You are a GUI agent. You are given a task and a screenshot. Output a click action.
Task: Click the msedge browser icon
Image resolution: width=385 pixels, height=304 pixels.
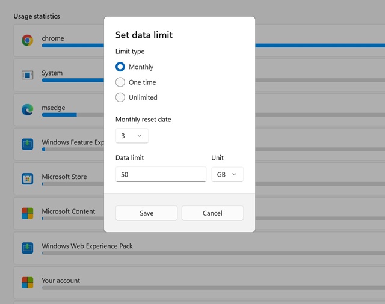[27, 109]
